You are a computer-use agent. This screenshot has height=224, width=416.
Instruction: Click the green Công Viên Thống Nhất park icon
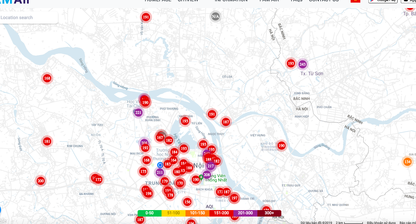click(x=201, y=177)
